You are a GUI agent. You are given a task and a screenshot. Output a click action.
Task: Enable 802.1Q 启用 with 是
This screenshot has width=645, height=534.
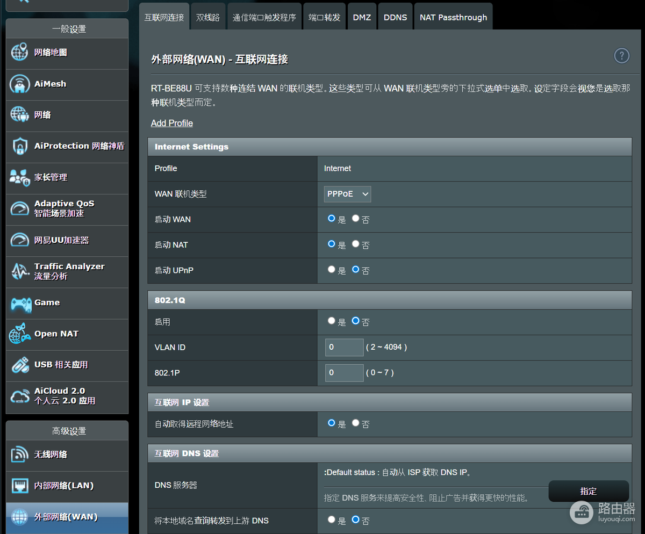tap(332, 321)
